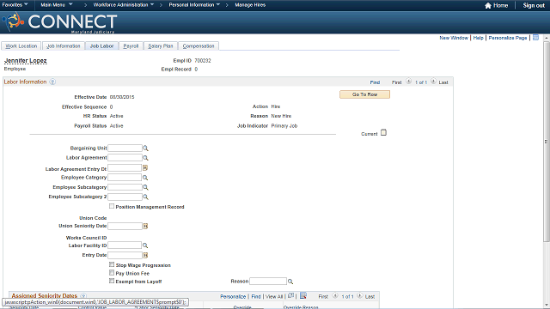Switch to Compensation tab

199,45
